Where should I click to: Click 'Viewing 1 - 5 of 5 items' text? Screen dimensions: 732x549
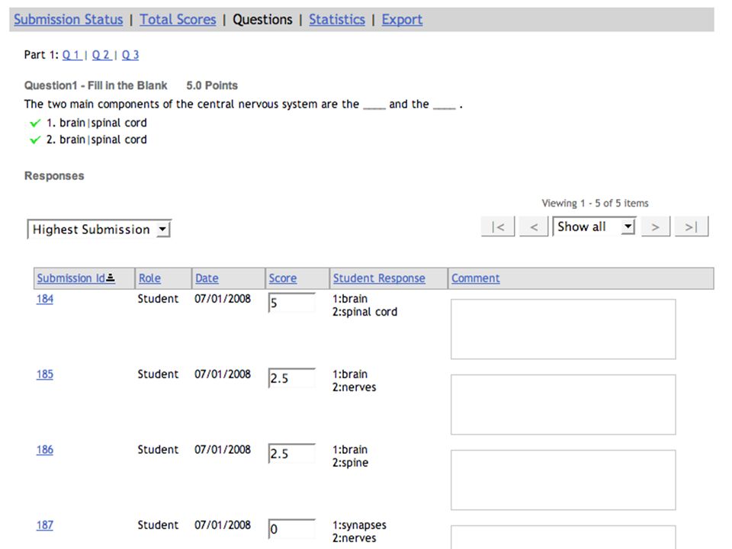pyautogui.click(x=595, y=203)
